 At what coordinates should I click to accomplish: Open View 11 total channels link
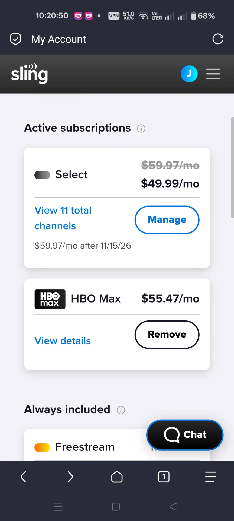click(x=63, y=218)
